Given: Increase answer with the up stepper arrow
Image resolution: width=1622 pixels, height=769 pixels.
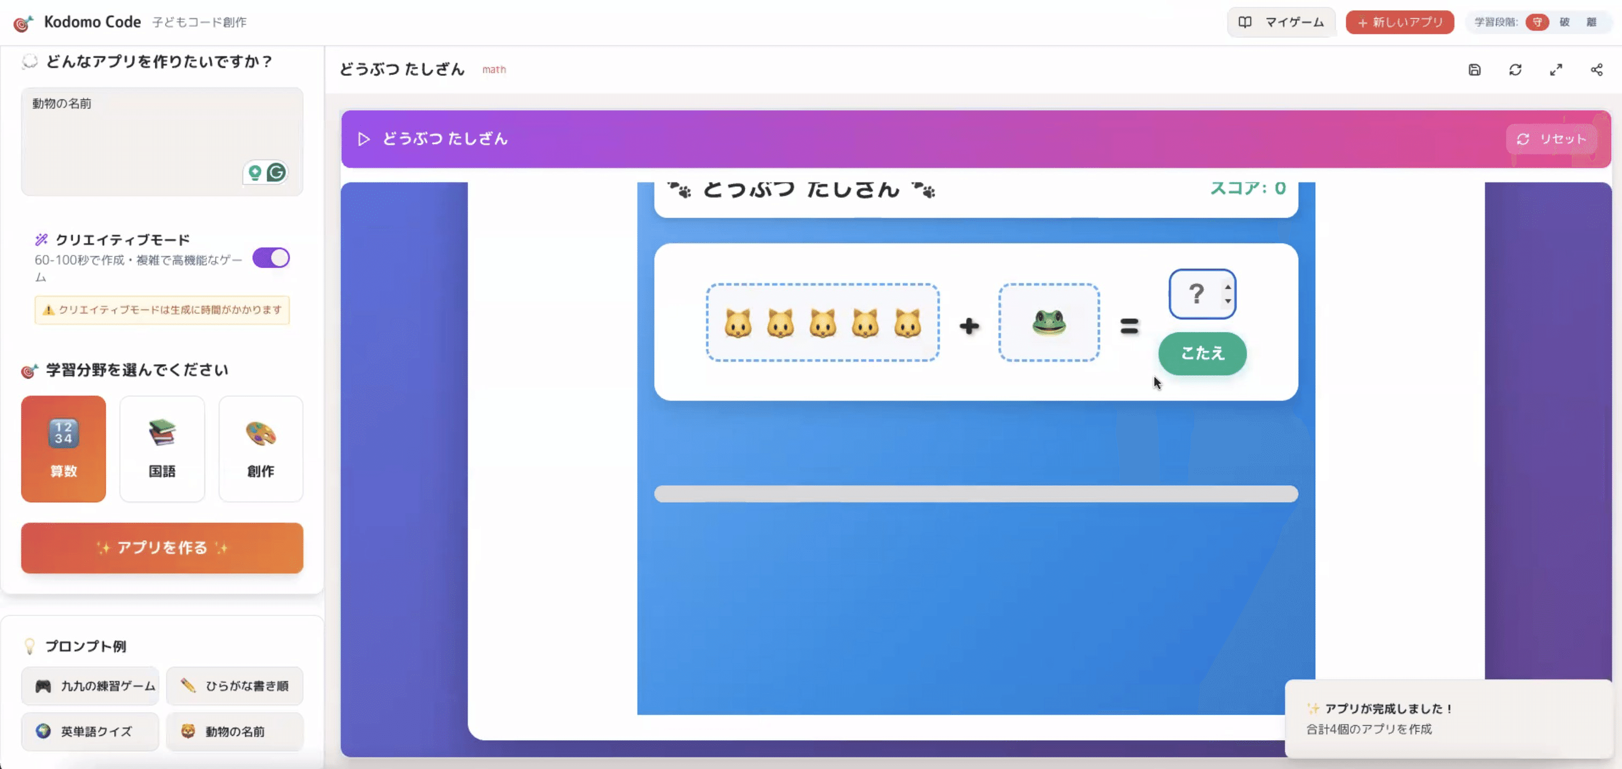Looking at the screenshot, I should pyautogui.click(x=1228, y=287).
